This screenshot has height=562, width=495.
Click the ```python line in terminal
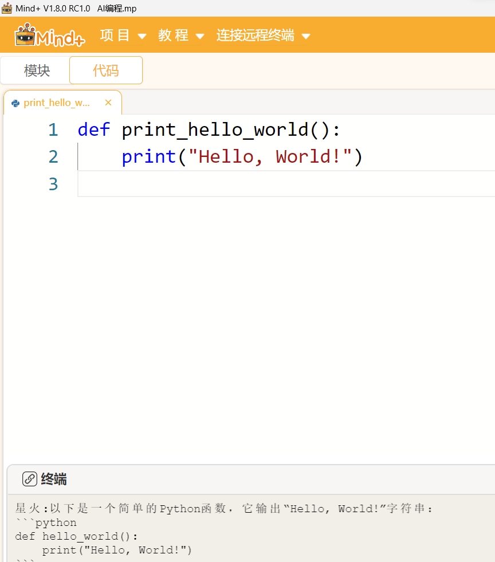tap(46, 522)
